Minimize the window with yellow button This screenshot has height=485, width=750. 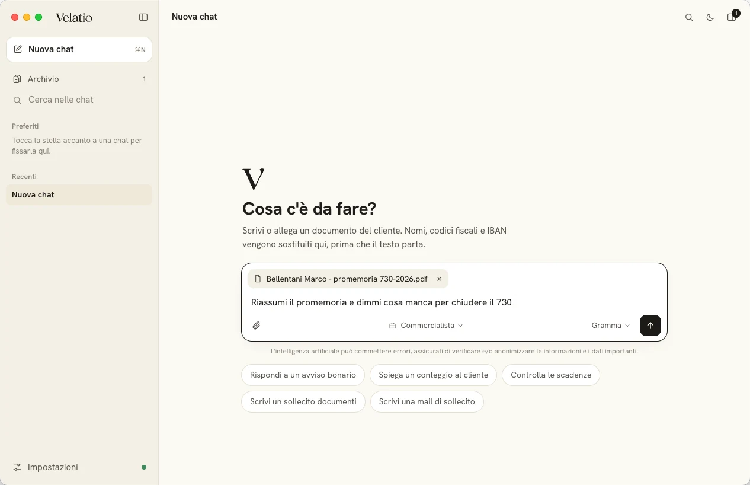tap(27, 17)
